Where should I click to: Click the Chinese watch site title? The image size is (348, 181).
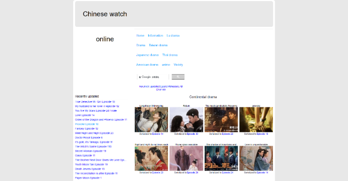(105, 14)
